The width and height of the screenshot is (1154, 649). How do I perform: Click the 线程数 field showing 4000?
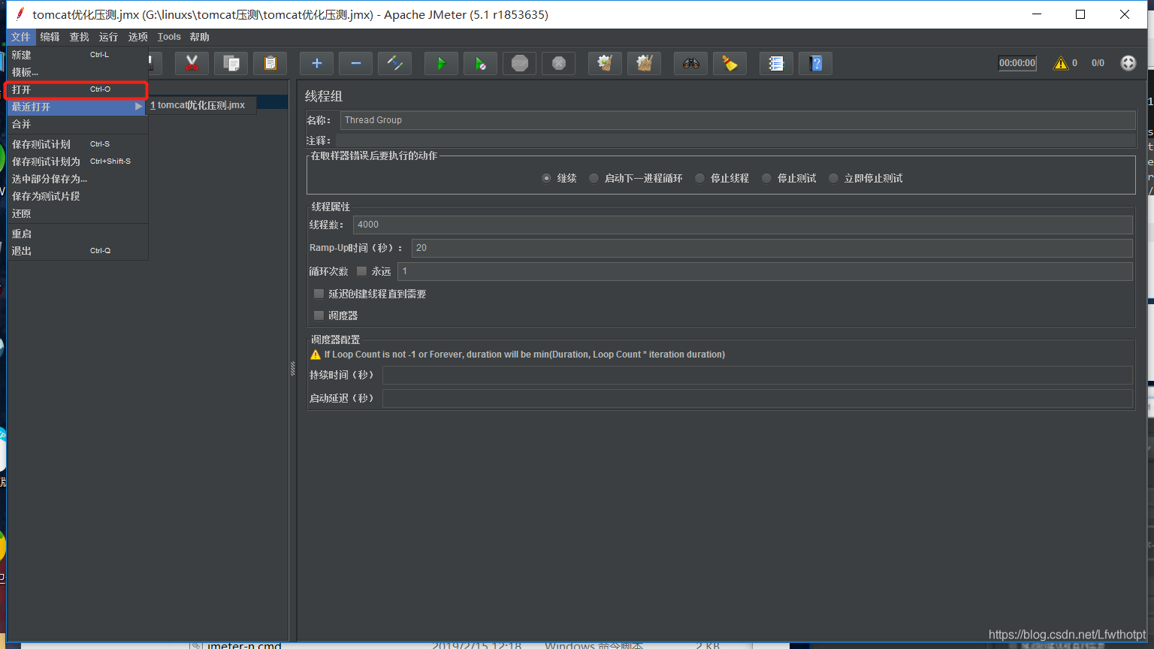pos(742,225)
